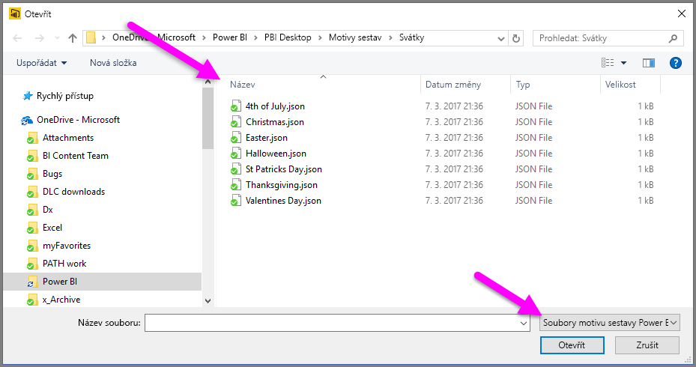Open the DLC downloads folder

coord(73,192)
